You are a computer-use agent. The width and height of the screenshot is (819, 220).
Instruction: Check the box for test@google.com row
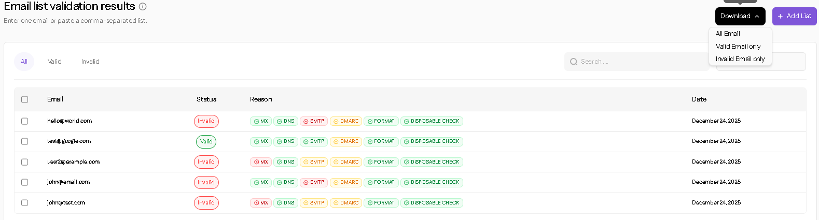click(24, 141)
